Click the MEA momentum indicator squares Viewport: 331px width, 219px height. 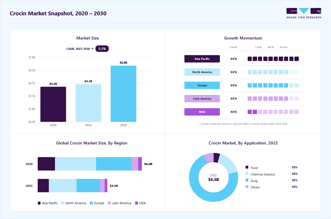pyautogui.click(x=273, y=112)
